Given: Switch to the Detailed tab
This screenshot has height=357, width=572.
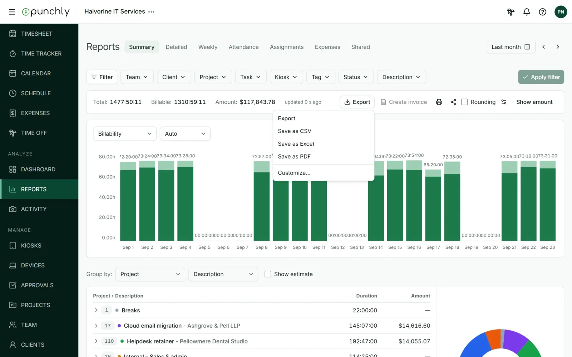Looking at the screenshot, I should point(176,47).
